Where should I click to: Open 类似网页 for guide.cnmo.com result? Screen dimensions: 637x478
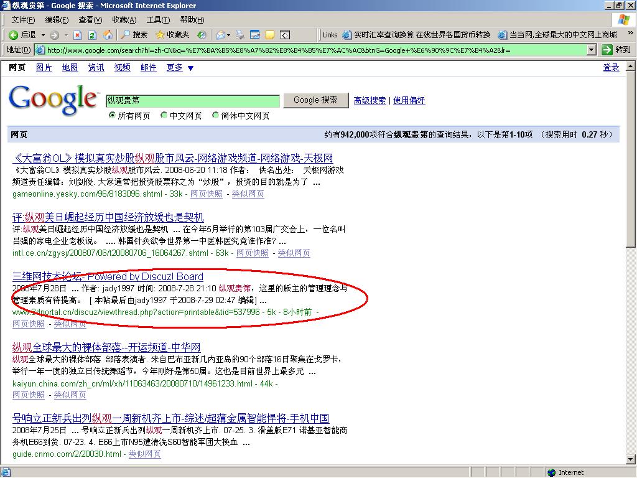tap(144, 454)
